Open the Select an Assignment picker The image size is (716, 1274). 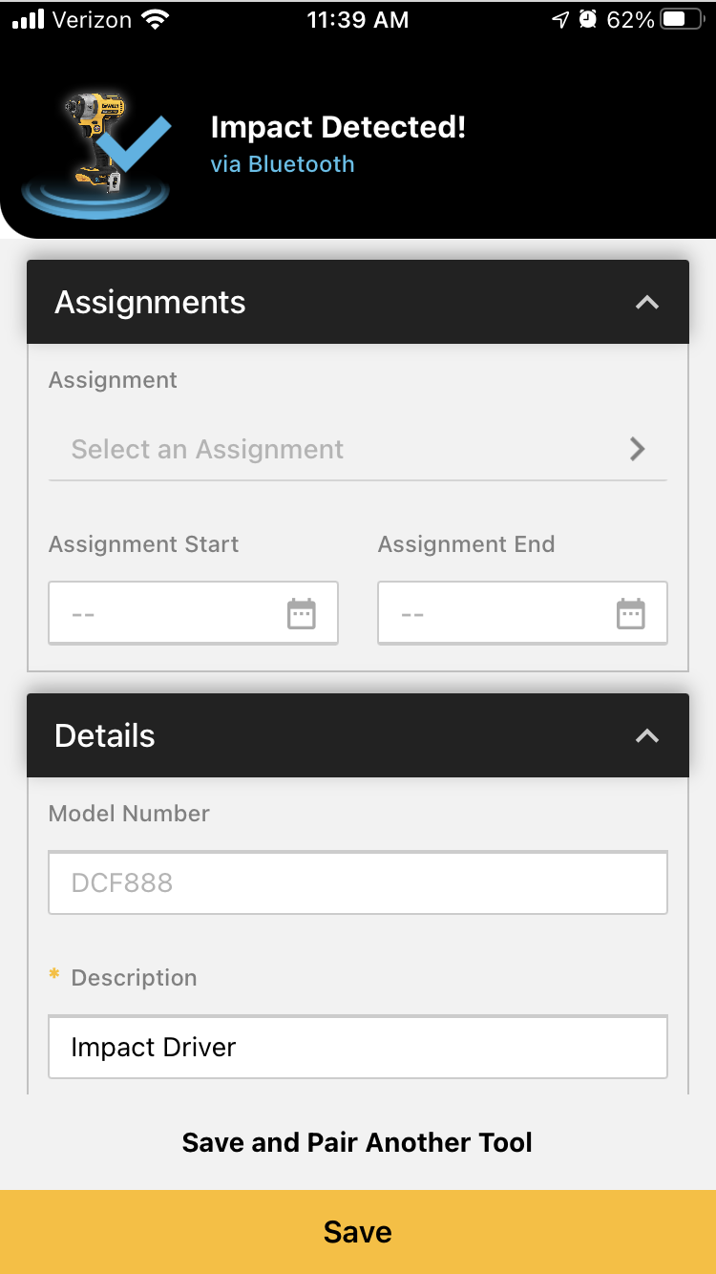[x=358, y=449]
